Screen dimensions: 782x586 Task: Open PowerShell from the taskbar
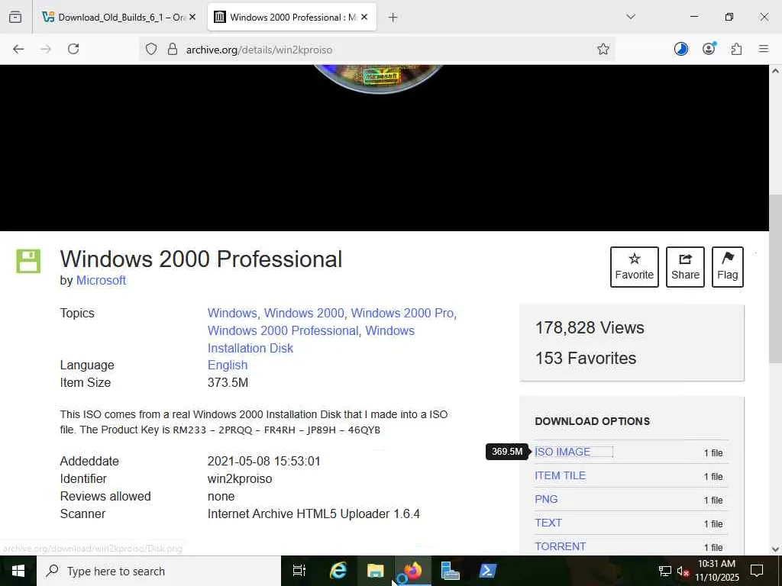click(487, 571)
